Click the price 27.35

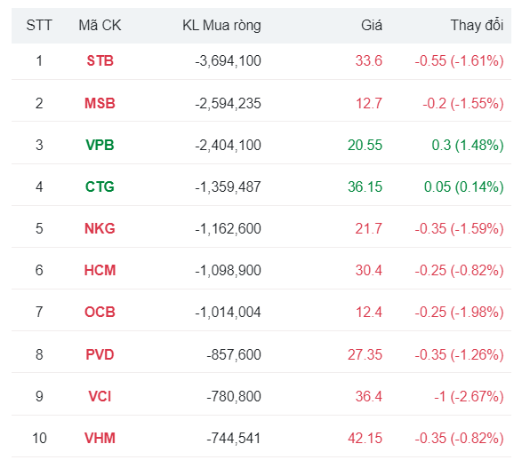[x=365, y=354]
